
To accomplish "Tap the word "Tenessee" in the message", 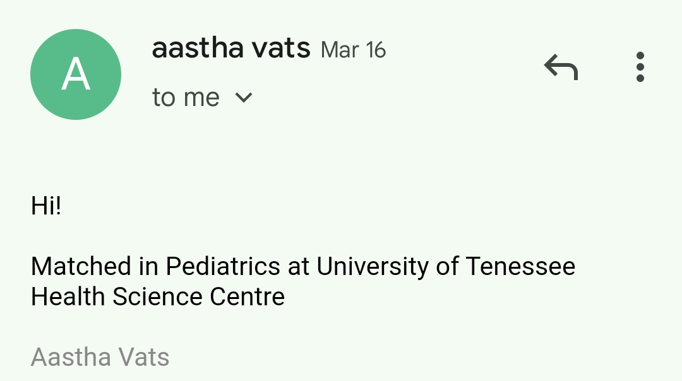I will click(520, 266).
